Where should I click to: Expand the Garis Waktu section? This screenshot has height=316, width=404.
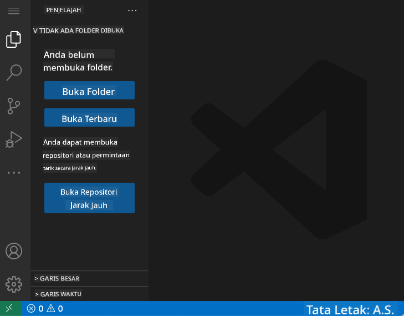pos(58,294)
